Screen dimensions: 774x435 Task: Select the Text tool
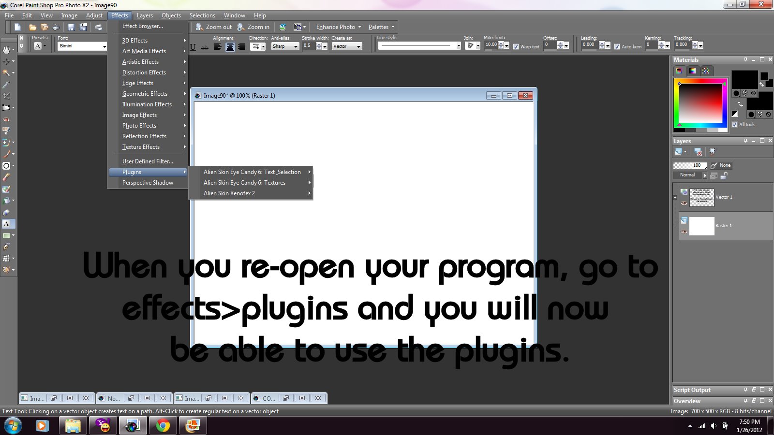pos(7,224)
